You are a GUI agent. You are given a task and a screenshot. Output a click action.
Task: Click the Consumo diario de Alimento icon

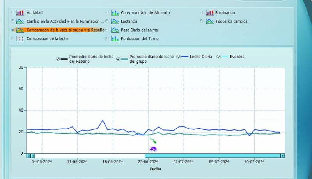[x=115, y=13]
